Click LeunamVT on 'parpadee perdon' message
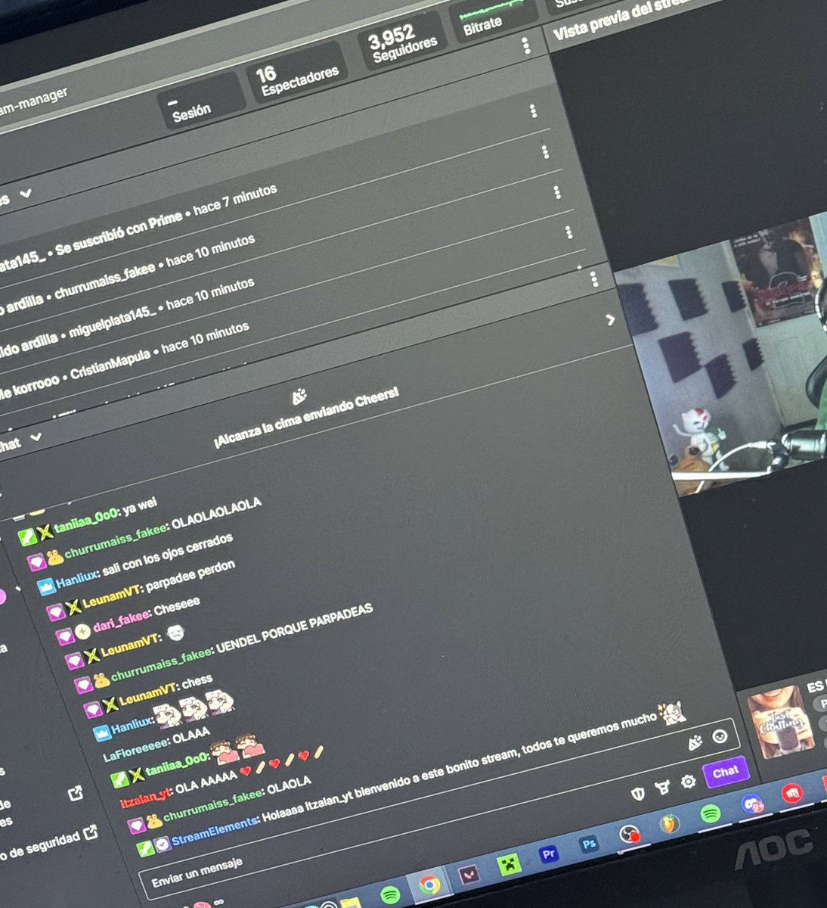 point(112,597)
